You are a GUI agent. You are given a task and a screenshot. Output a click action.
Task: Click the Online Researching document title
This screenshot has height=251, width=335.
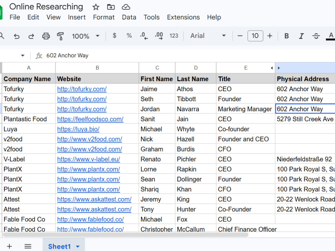click(46, 7)
